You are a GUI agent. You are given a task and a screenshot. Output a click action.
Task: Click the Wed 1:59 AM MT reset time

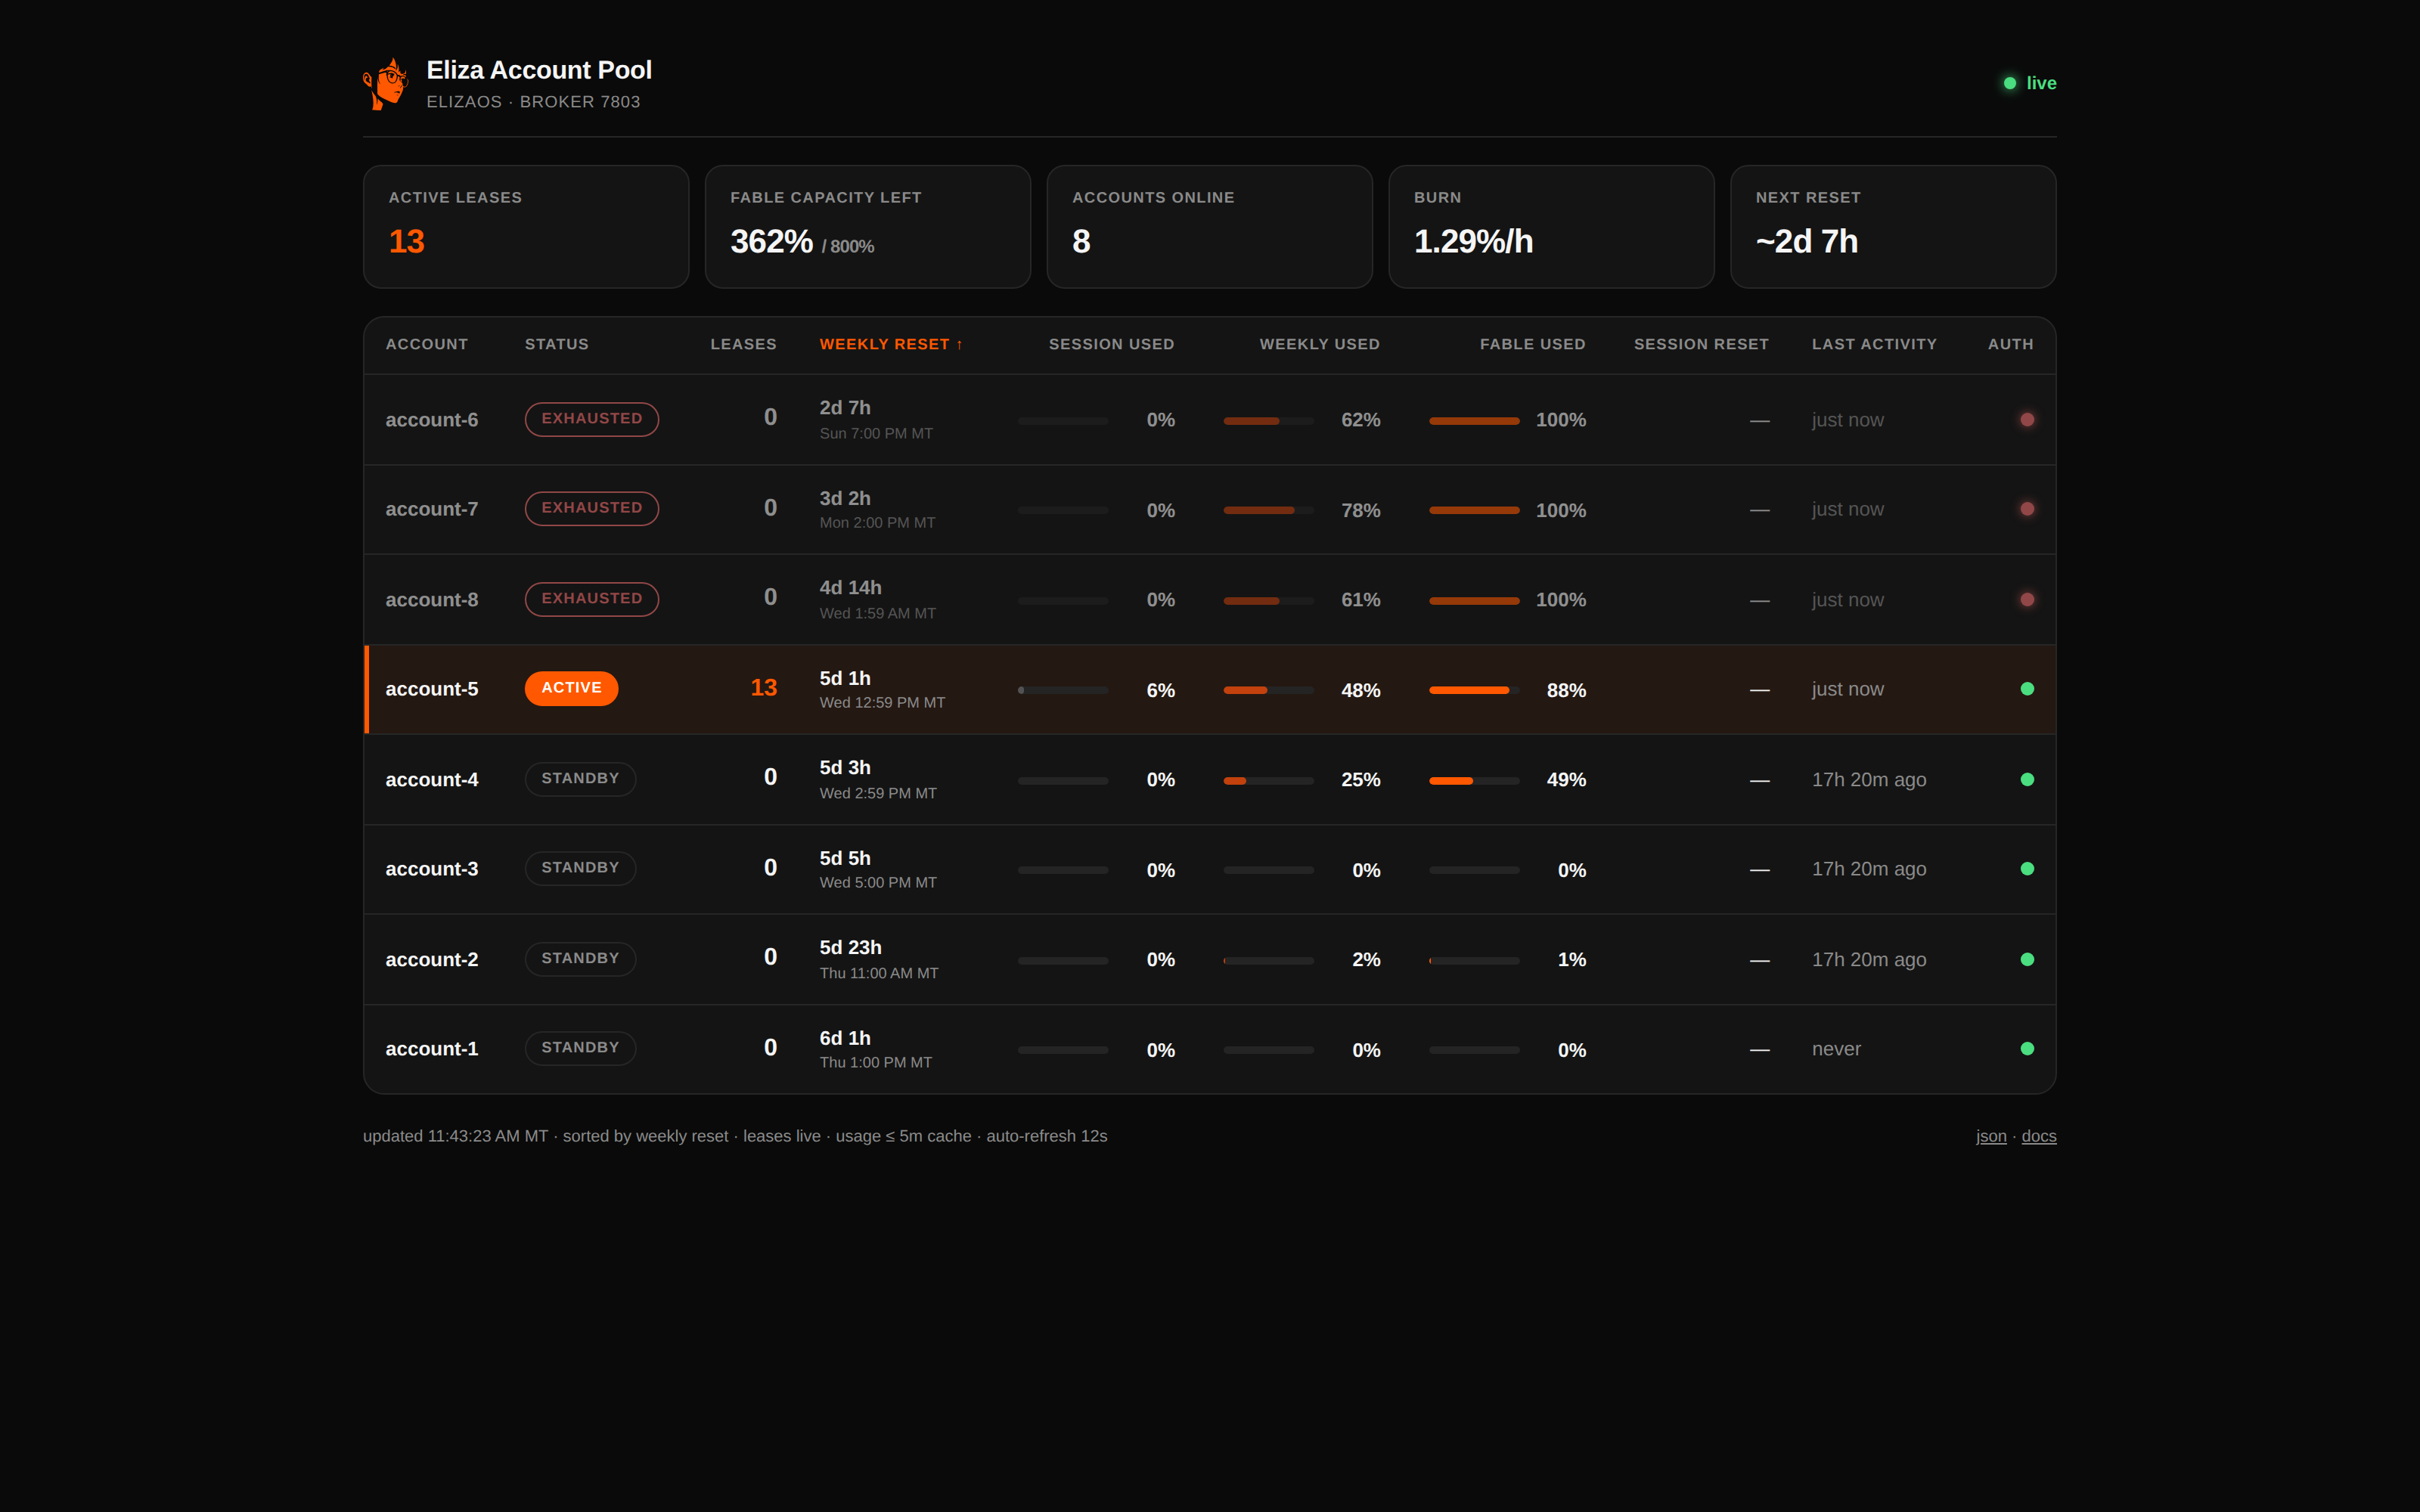click(877, 614)
